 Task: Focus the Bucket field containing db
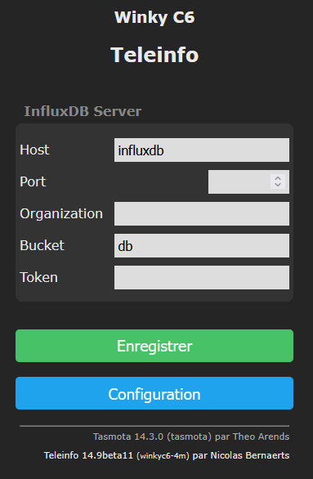(202, 245)
